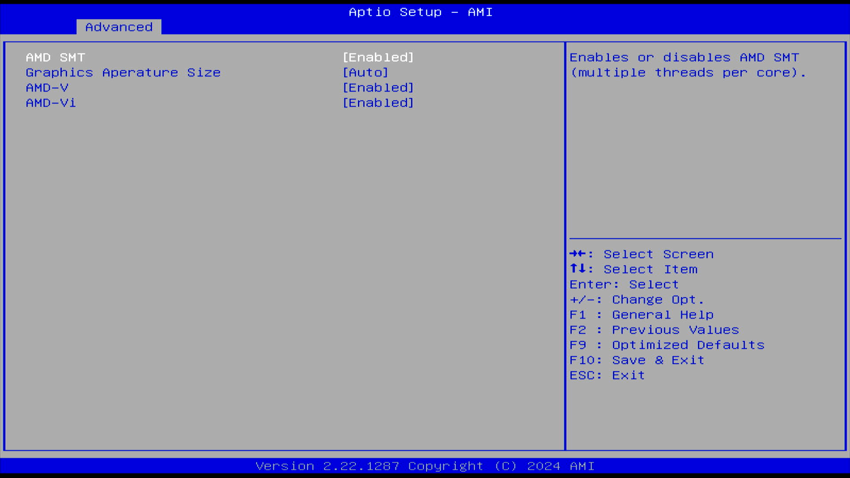The image size is (850, 478).
Task: Select the AMD-Vi setting label
Action: [x=51, y=103]
